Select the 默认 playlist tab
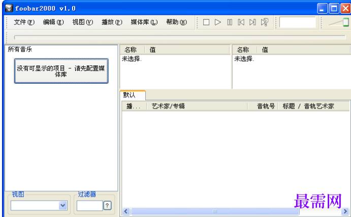The height and width of the screenshot is (217, 351). (x=133, y=95)
